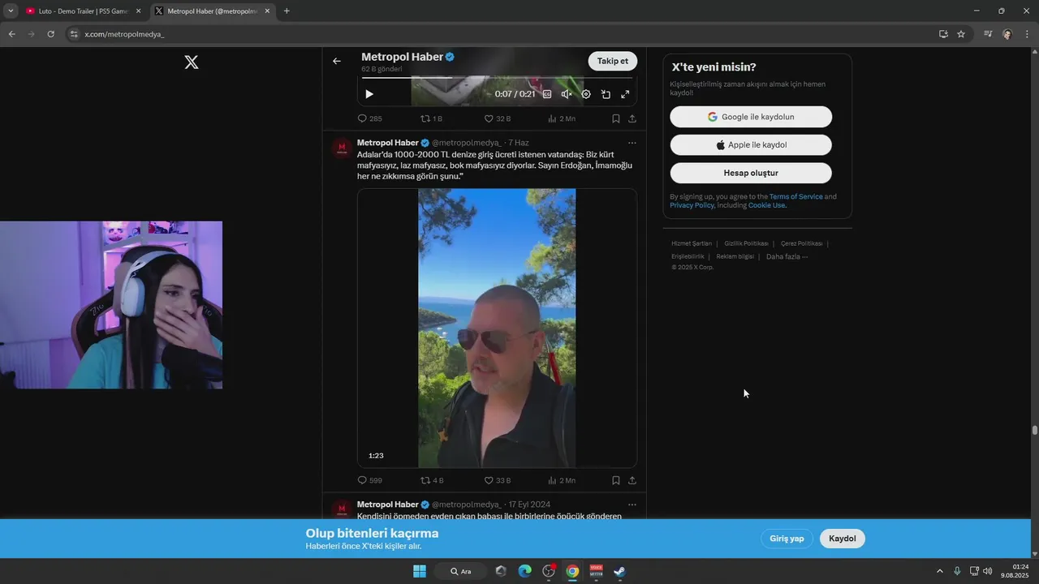
Task: Open the Chrome profile avatar
Action: pos(1007,34)
